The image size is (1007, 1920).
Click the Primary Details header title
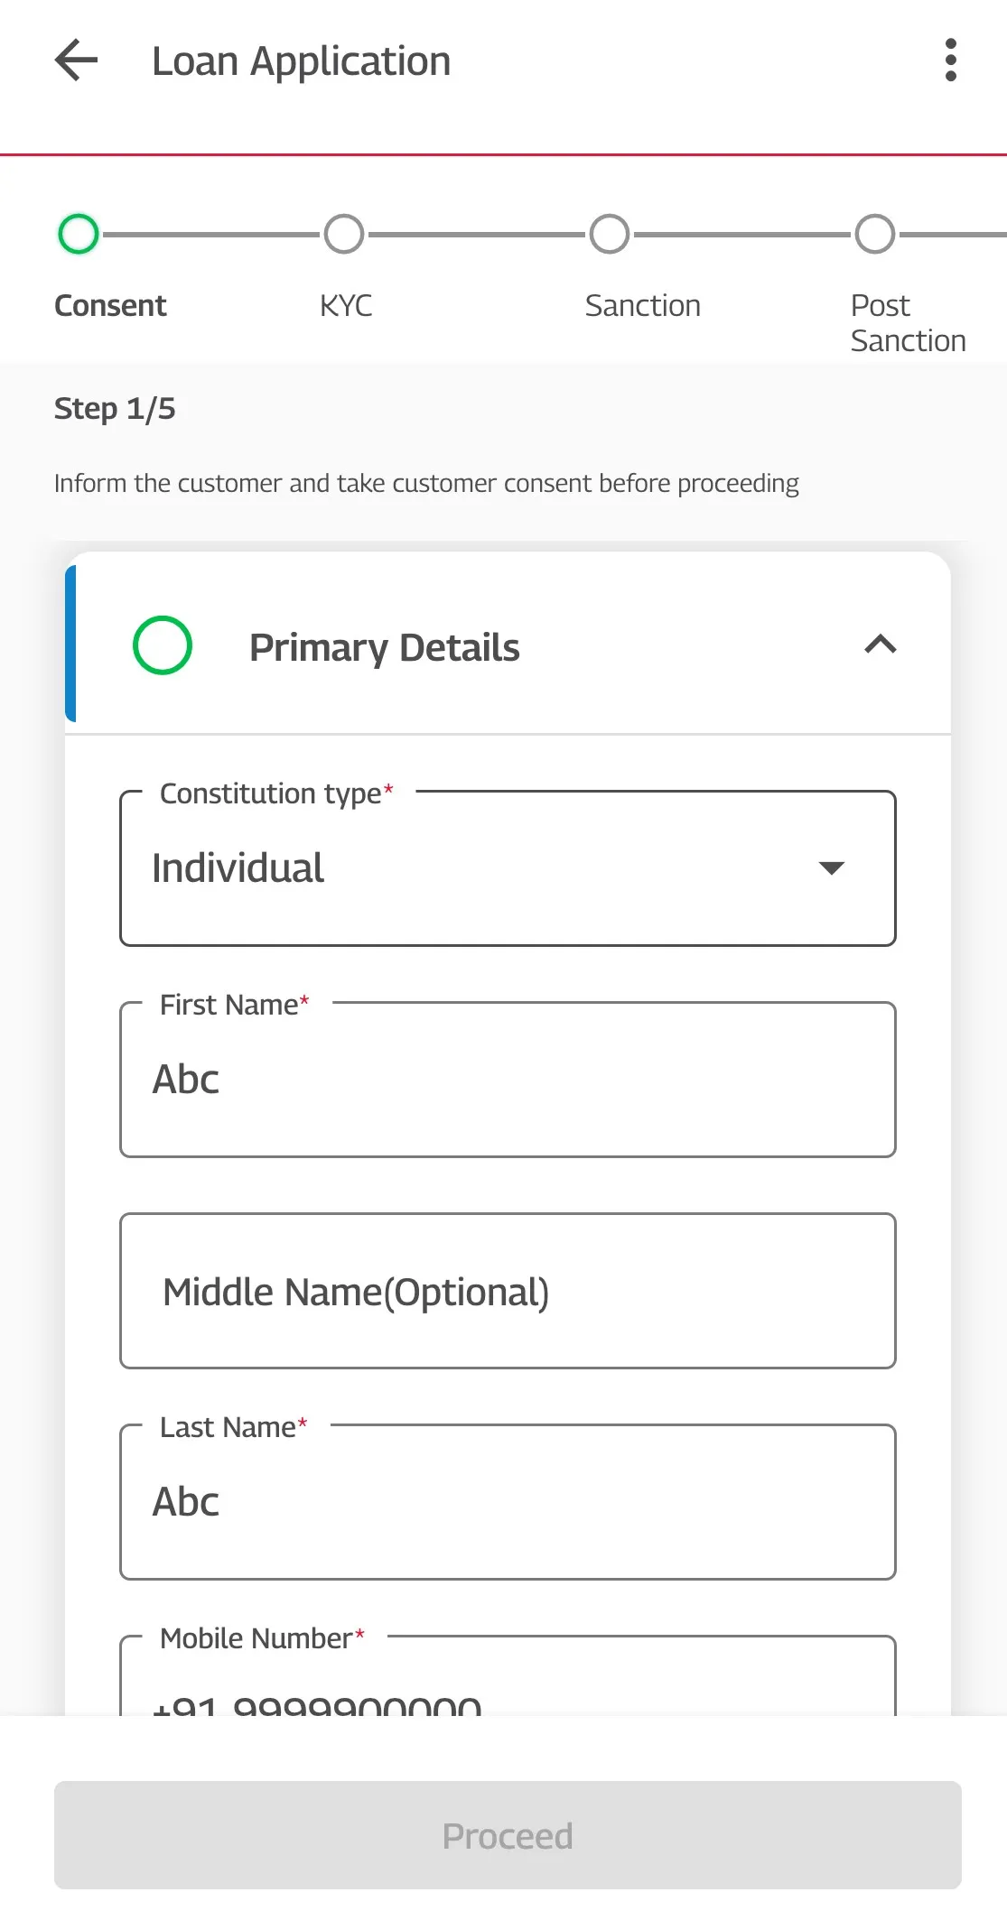pos(385,647)
